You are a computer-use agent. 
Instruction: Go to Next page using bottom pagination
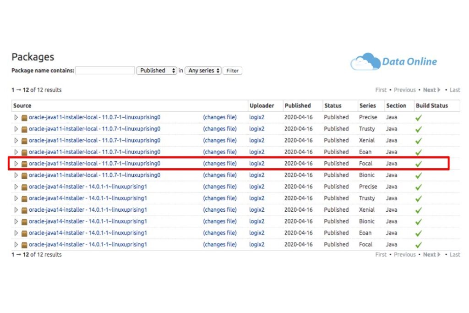[431, 255]
